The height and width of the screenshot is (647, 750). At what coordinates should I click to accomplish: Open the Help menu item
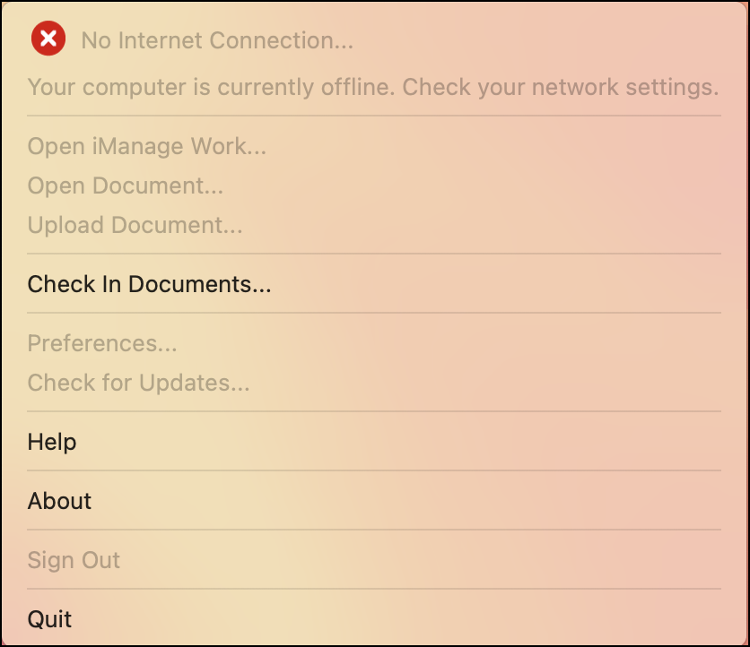point(51,442)
